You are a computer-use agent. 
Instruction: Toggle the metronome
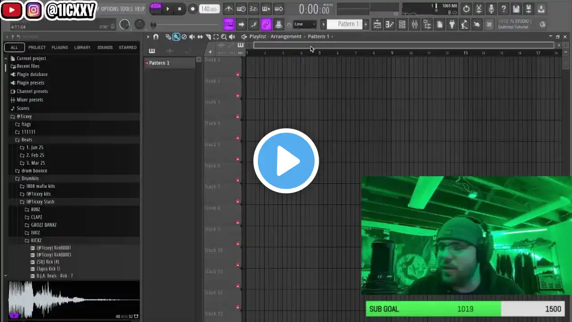228,8
